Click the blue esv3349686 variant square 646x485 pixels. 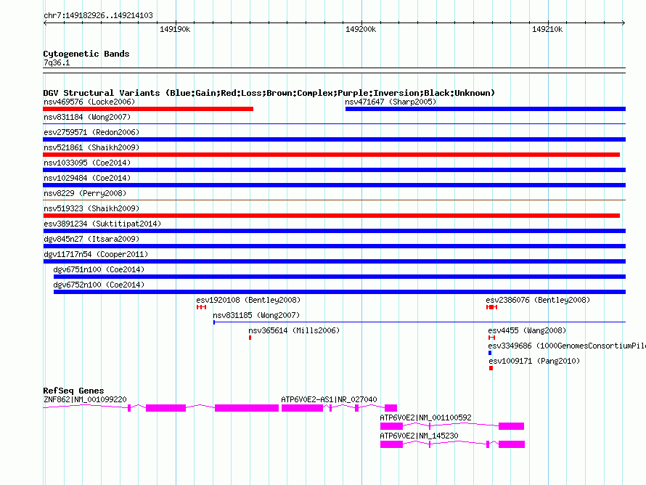(490, 353)
